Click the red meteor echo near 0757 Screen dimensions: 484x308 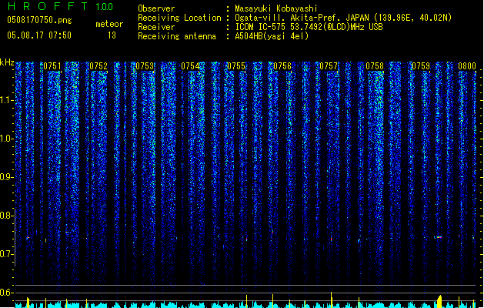click(331, 239)
